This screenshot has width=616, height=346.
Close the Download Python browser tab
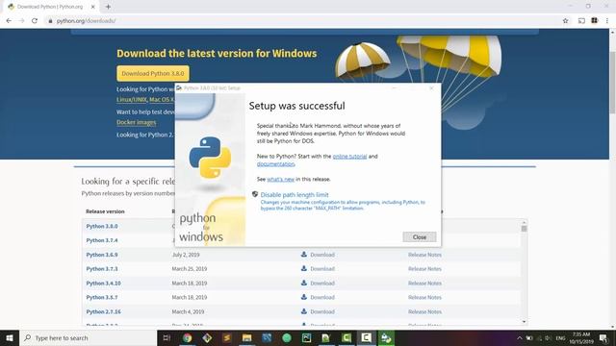[x=93, y=7]
